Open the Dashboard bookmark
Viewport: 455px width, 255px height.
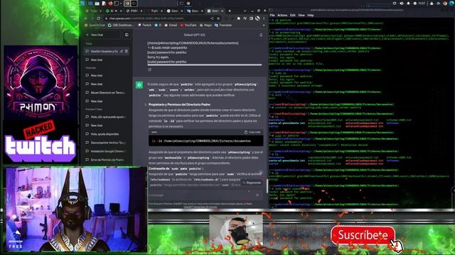[x=121, y=25]
